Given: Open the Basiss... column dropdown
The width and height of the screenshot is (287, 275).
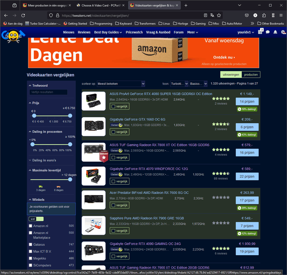Looking at the screenshot, I should [x=198, y=84].
